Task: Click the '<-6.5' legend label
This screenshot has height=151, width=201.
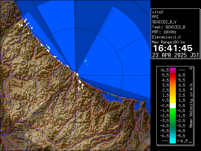Action: (182, 141)
